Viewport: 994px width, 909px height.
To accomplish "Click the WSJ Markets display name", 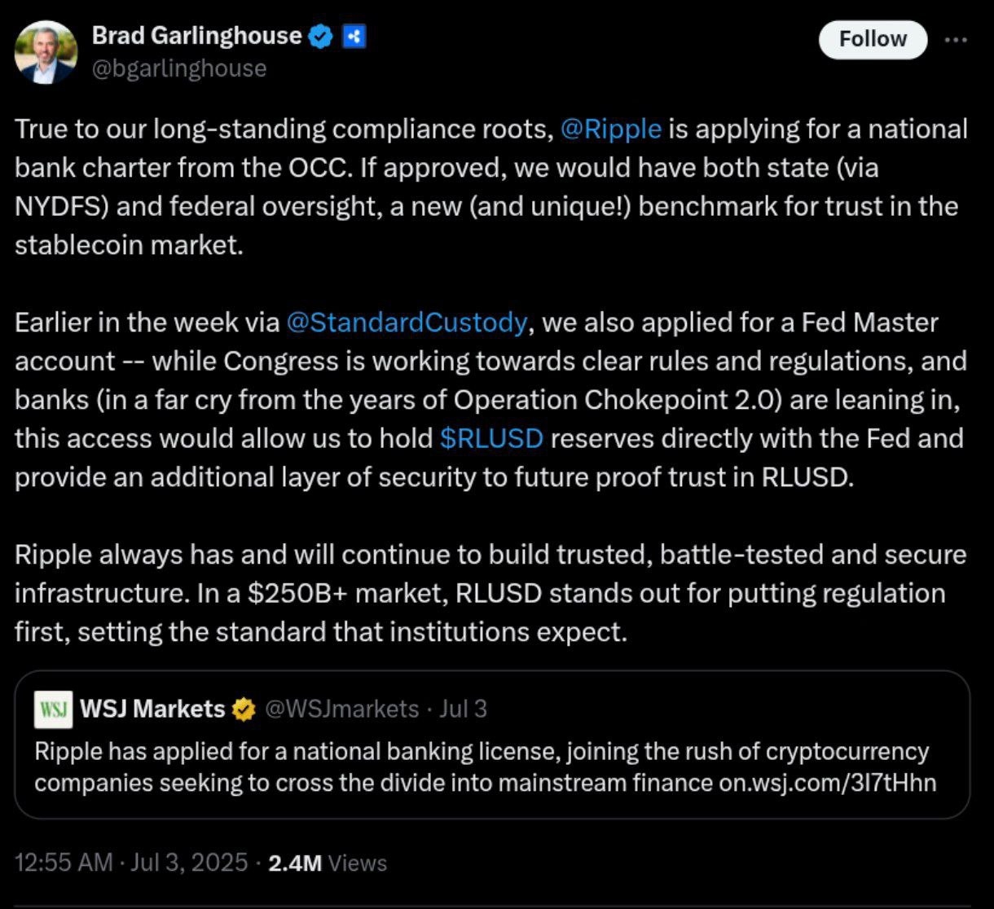I will pyautogui.click(x=154, y=709).
